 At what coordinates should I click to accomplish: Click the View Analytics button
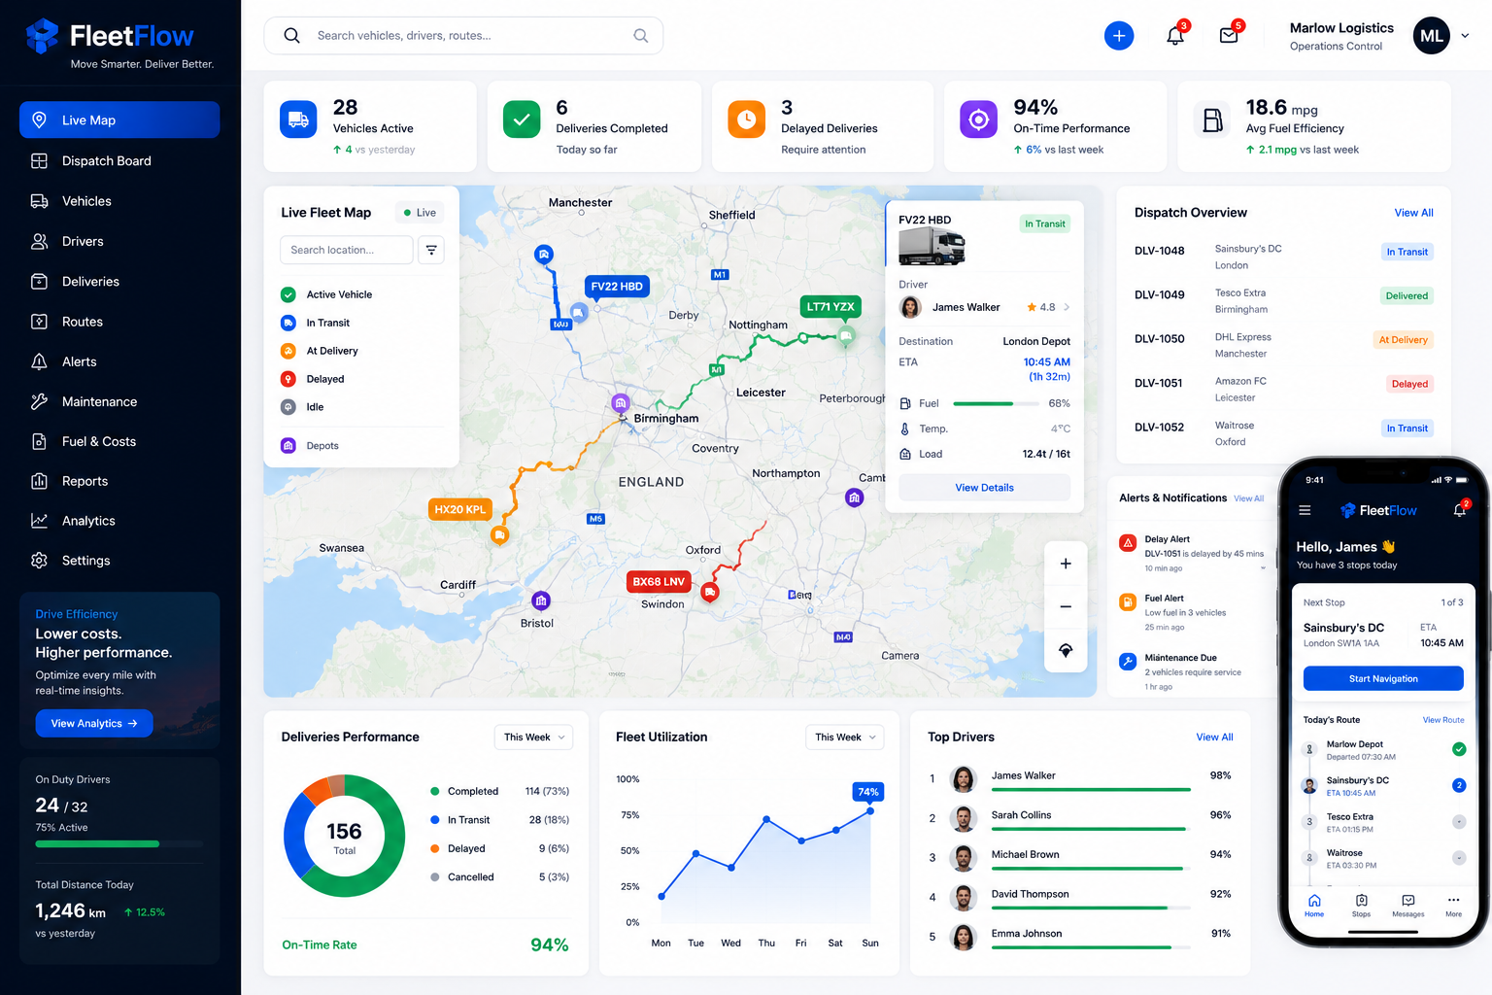pos(94,723)
